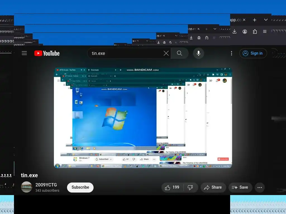286x214 pixels.
Task: Play the tin.exe video player
Action: tap(143, 118)
